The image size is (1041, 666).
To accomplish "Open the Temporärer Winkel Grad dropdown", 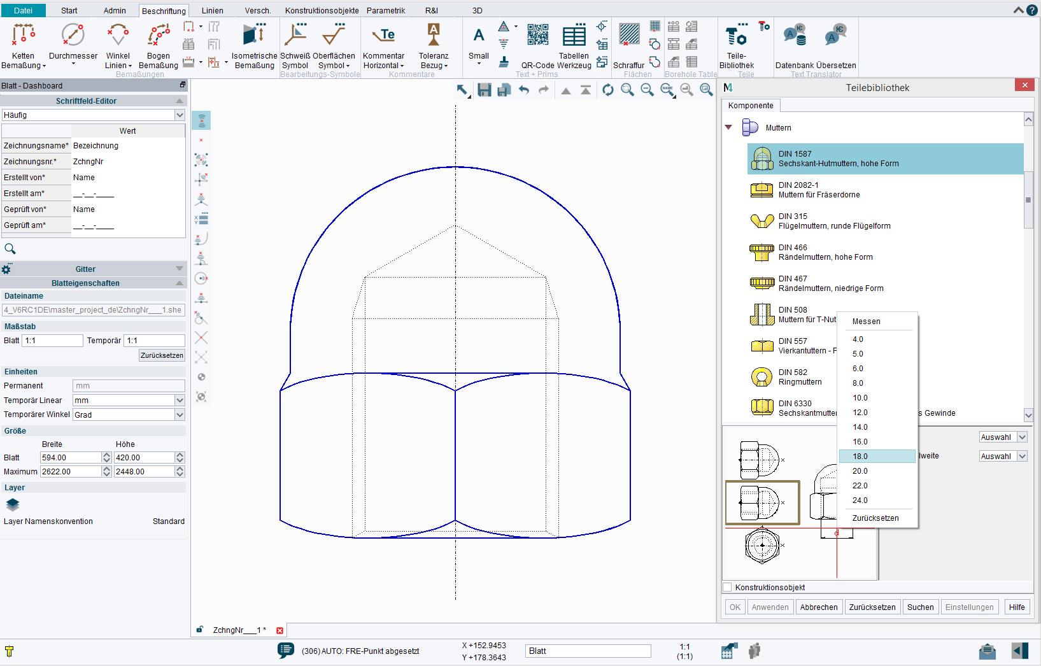I will 129,414.
